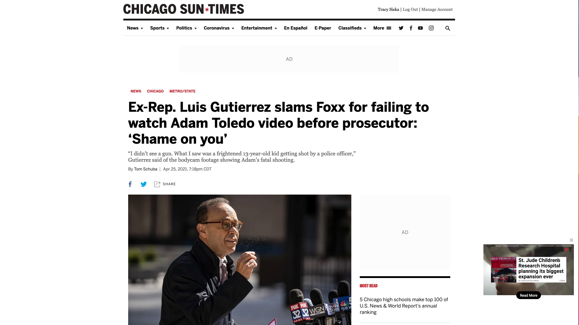579x325 pixels.
Task: Open the More hamburger menu
Action: 382,28
